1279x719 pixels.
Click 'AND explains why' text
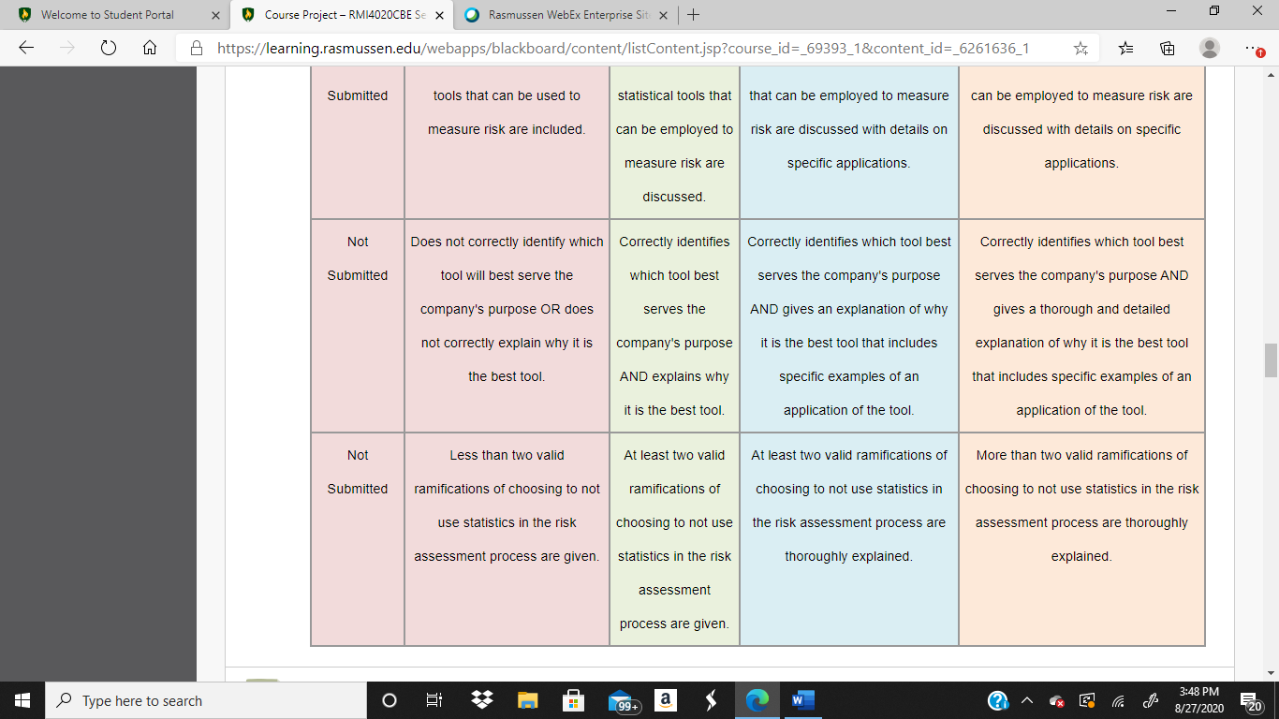point(674,376)
